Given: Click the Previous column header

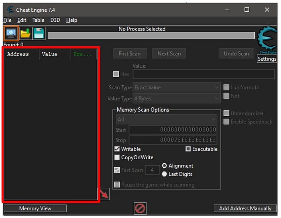Looking at the screenshot, I should pyautogui.click(x=83, y=54).
